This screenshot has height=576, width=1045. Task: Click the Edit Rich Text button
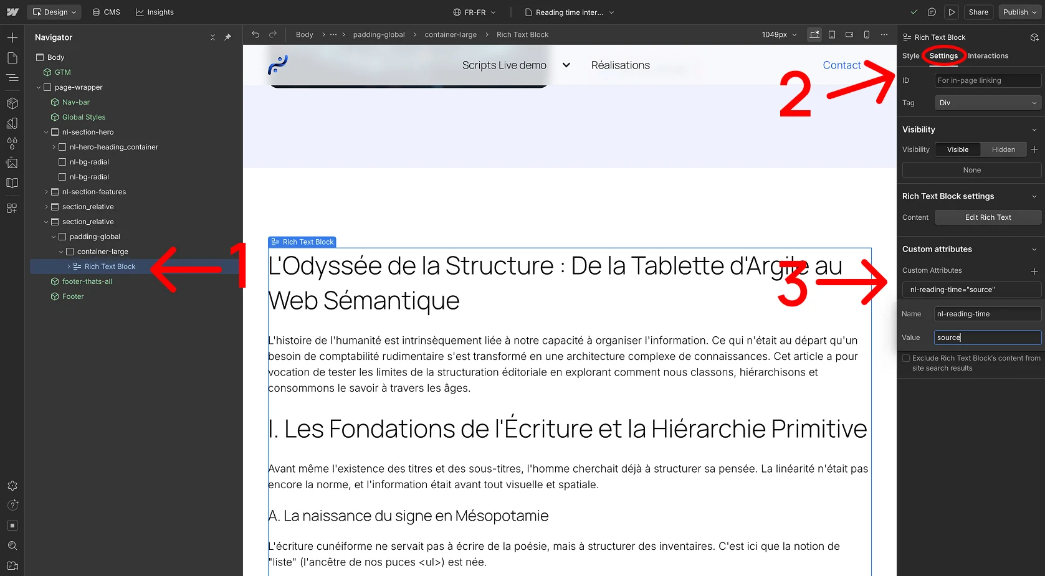point(988,217)
